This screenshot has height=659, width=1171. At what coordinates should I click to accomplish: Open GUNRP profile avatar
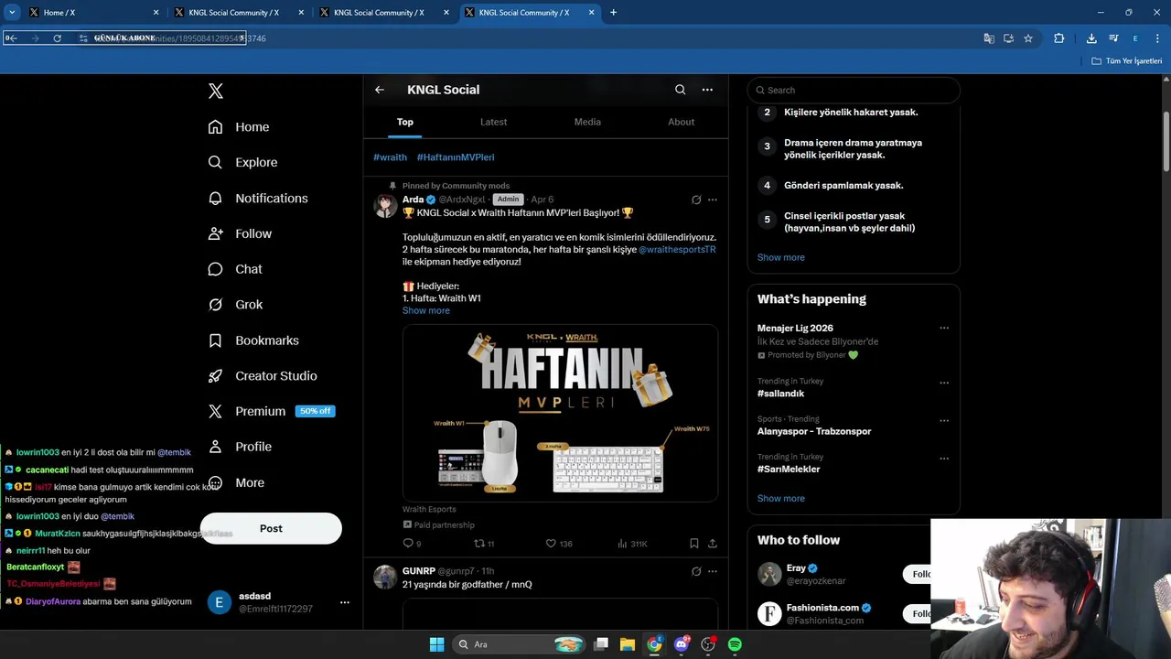(x=385, y=577)
